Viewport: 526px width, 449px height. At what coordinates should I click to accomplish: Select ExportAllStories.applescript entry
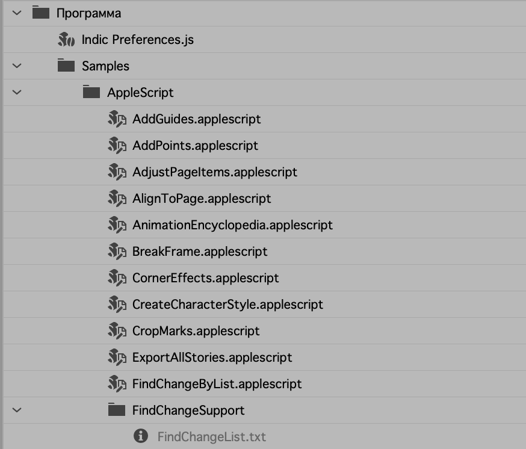point(212,357)
